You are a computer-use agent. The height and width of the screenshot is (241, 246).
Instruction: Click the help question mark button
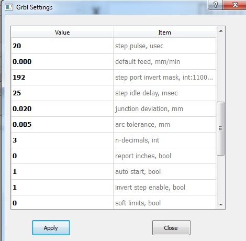point(216,5)
